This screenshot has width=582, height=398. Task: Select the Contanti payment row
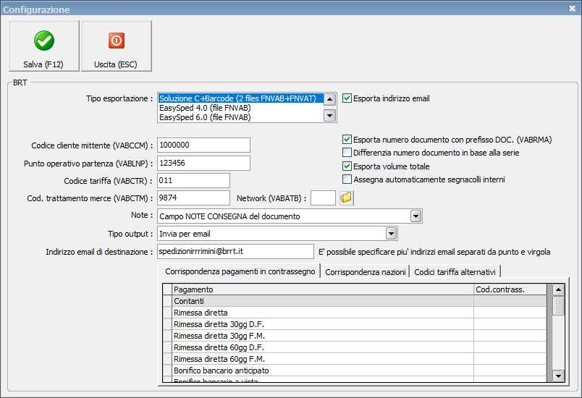coord(355,301)
